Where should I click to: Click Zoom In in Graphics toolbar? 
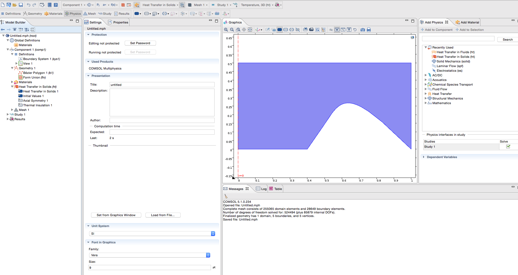[226, 30]
